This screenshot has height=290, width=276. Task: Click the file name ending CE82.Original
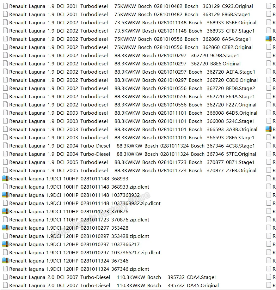click(x=131, y=47)
